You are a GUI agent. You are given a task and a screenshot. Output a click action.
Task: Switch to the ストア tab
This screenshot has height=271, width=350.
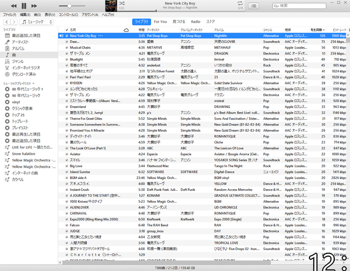tap(211, 21)
